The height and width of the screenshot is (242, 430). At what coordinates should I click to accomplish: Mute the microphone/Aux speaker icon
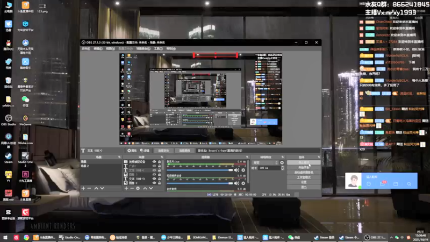(236, 170)
